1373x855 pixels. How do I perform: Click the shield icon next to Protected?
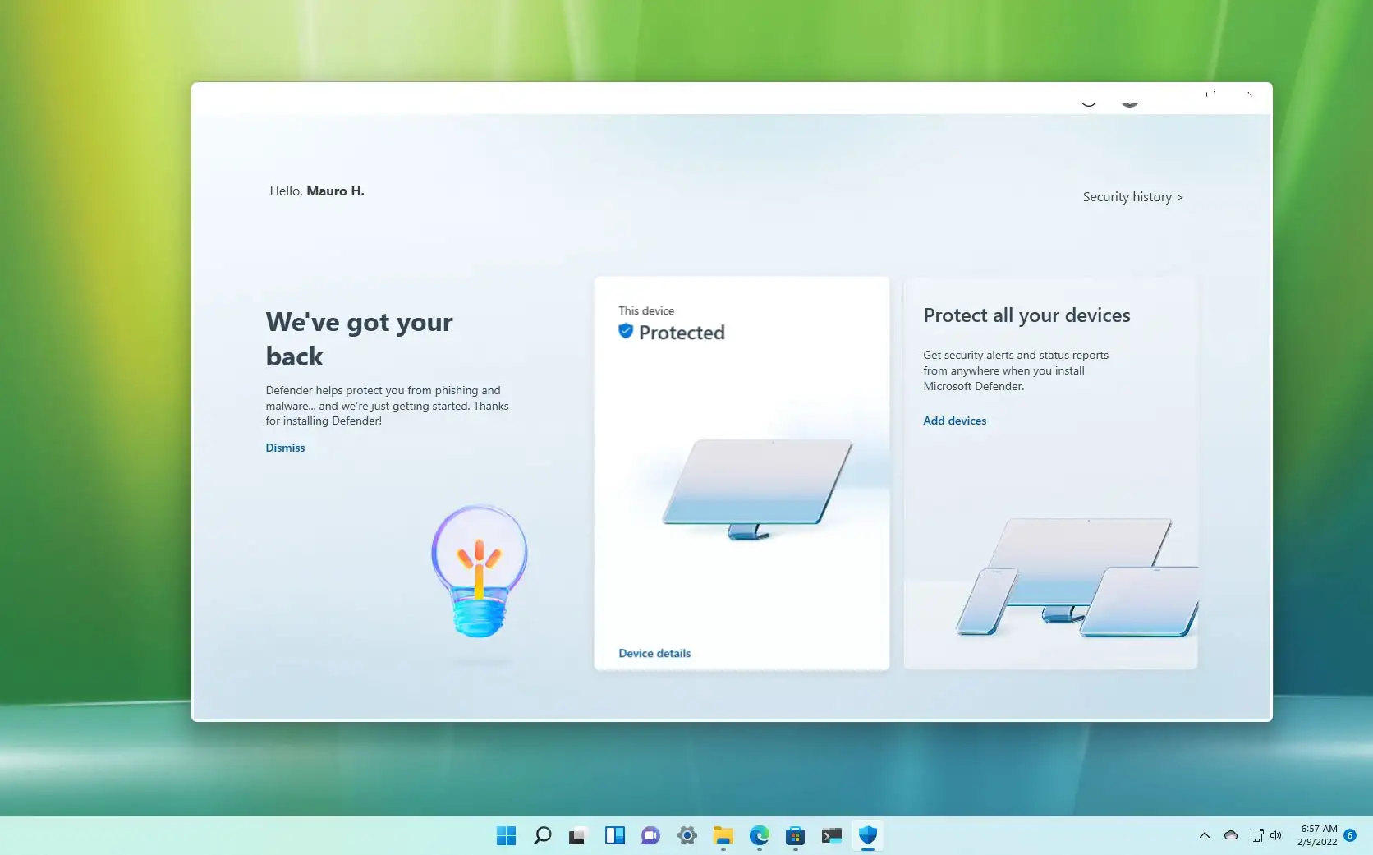pyautogui.click(x=626, y=331)
